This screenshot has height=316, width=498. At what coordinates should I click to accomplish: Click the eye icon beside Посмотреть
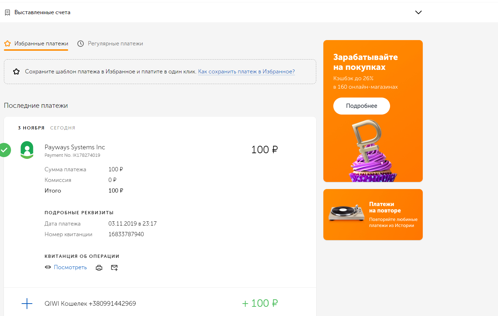[48, 267]
